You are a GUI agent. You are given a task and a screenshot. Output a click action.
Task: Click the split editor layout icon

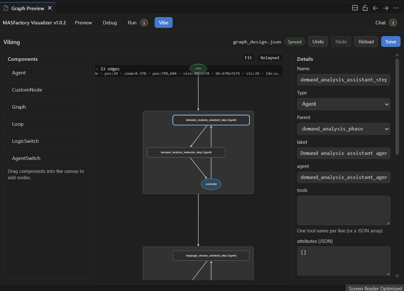(x=355, y=8)
